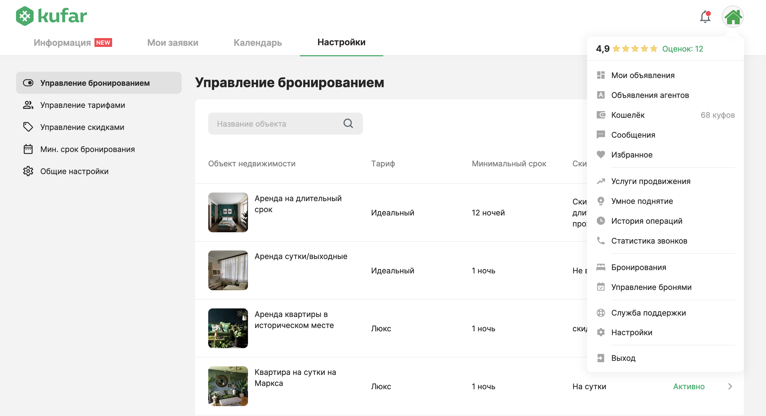Click the grid icon beside Мои объявления
Screen dimensions: 766x416
601,75
